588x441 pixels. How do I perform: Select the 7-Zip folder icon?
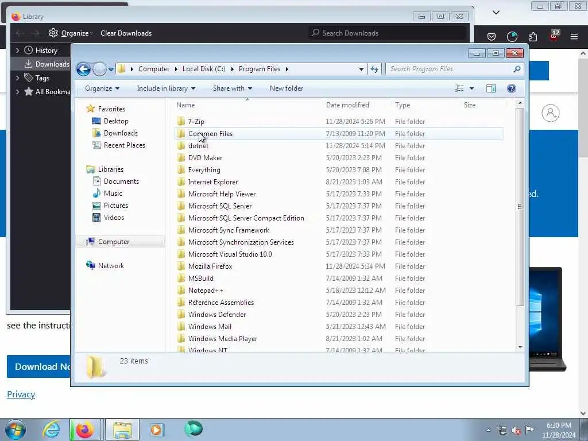181,121
